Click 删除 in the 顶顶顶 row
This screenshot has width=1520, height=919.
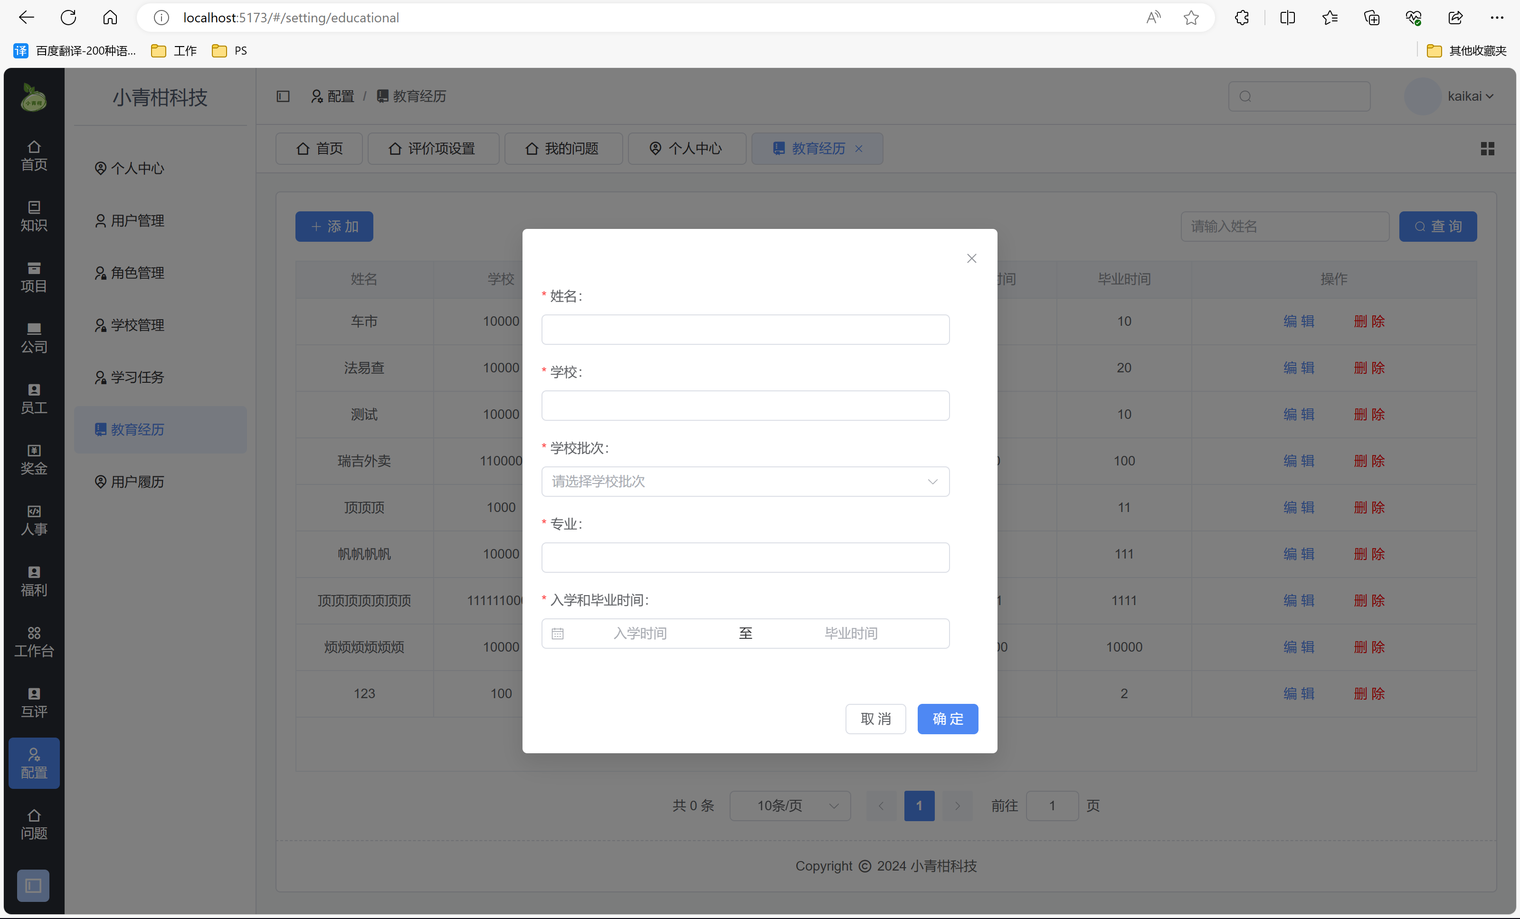click(x=1369, y=507)
